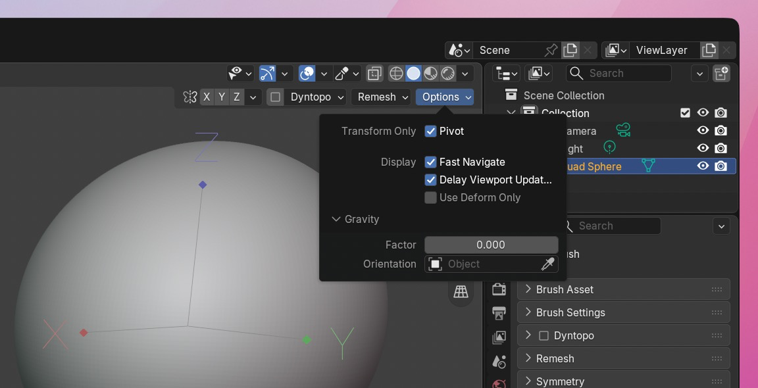This screenshot has height=388, width=758.
Task: Close the Options popover dropdown
Action: [445, 97]
